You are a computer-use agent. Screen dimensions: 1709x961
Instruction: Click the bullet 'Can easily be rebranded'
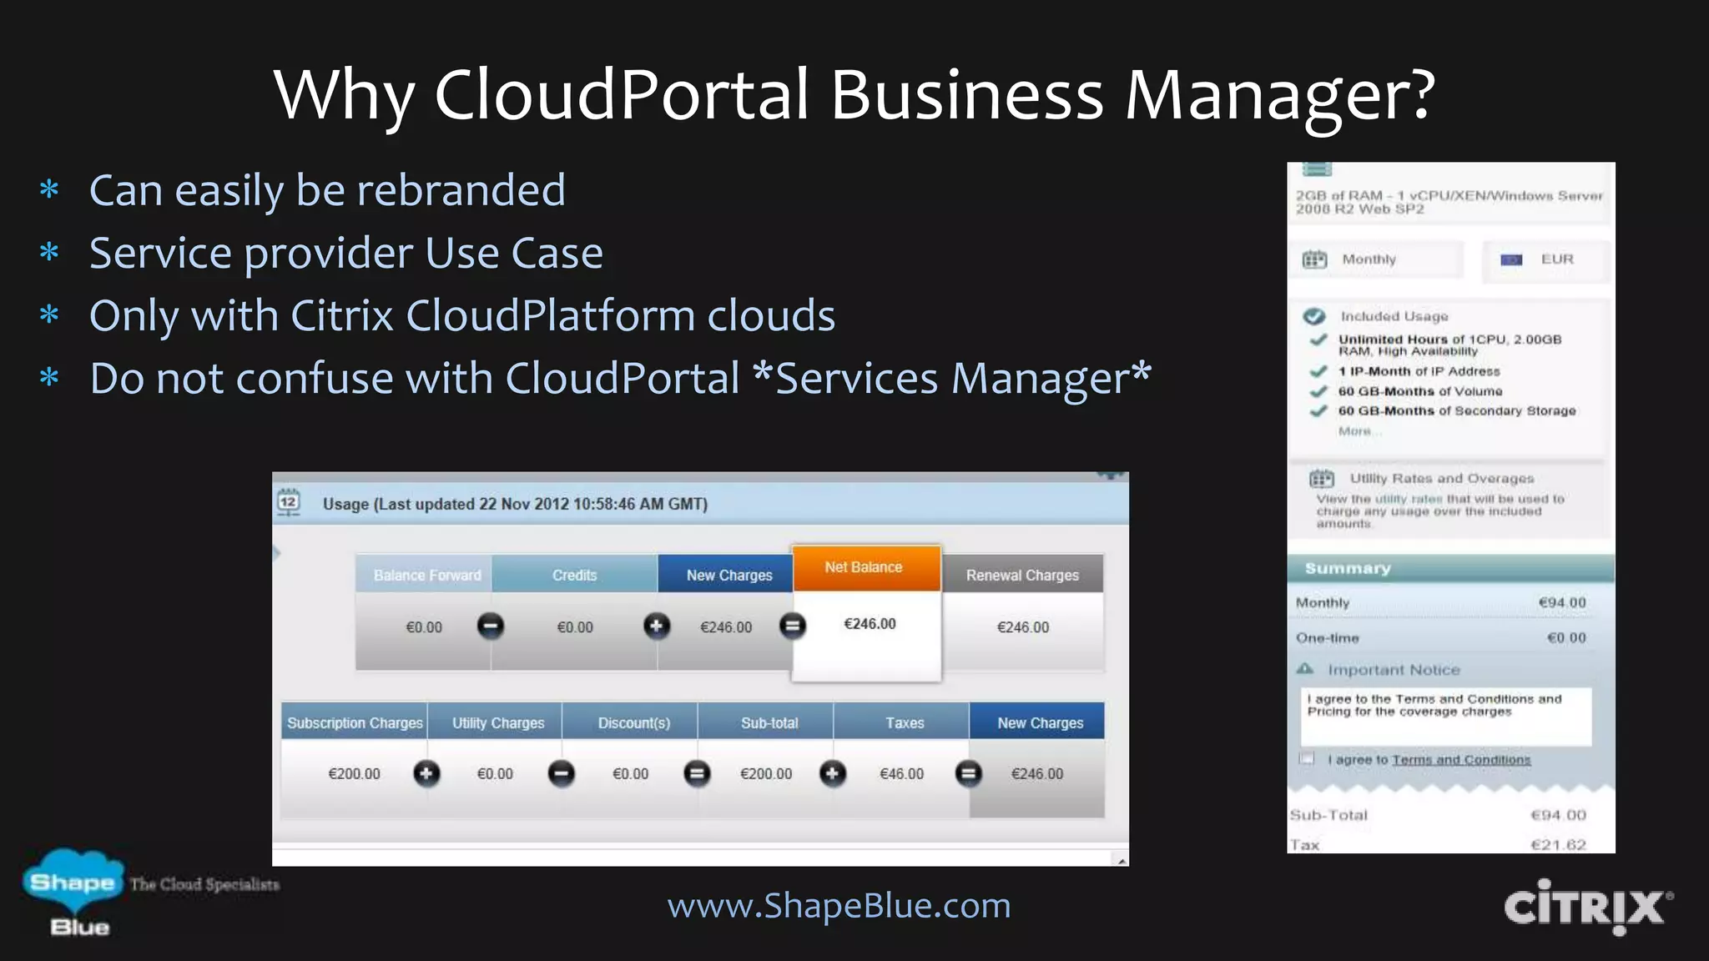[x=327, y=190]
